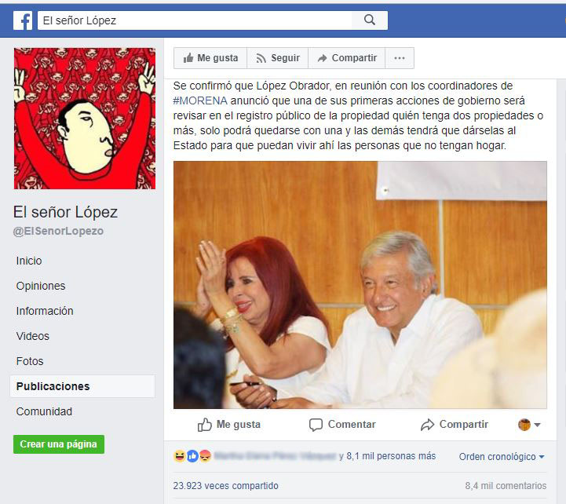This screenshot has width=566, height=504.
Task: Toggle page like with top Me gusta
Action: (210, 58)
